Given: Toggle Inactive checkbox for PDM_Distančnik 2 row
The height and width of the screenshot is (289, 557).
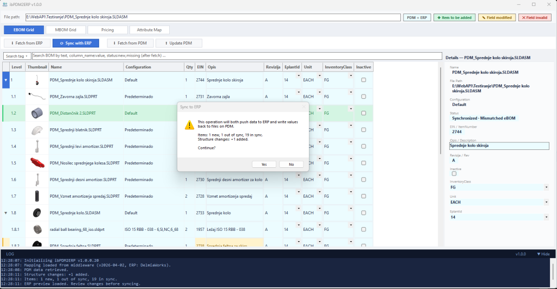Looking at the screenshot, I should (363, 113).
